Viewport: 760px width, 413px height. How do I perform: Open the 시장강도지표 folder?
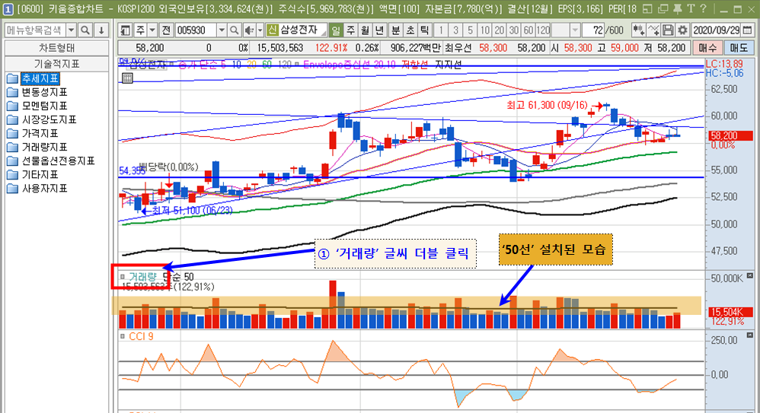42,119
